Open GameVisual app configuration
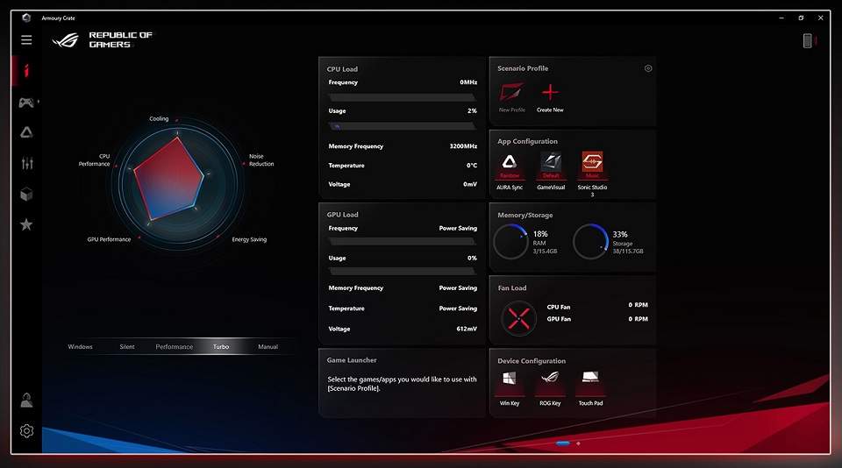The height and width of the screenshot is (468, 842). (x=551, y=161)
